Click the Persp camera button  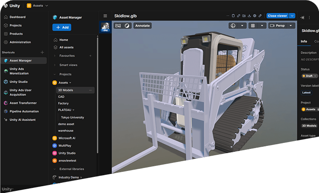tap(277, 25)
